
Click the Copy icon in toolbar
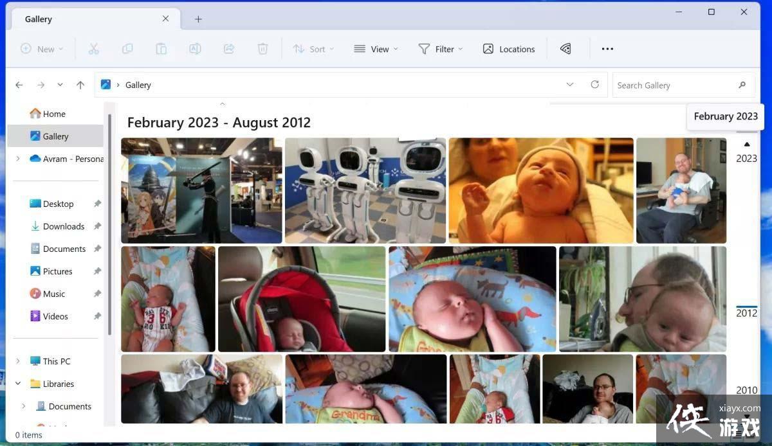click(127, 49)
